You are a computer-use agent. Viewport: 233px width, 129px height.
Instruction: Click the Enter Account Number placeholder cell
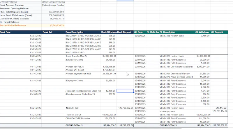pyautogui.click(x=53, y=5)
